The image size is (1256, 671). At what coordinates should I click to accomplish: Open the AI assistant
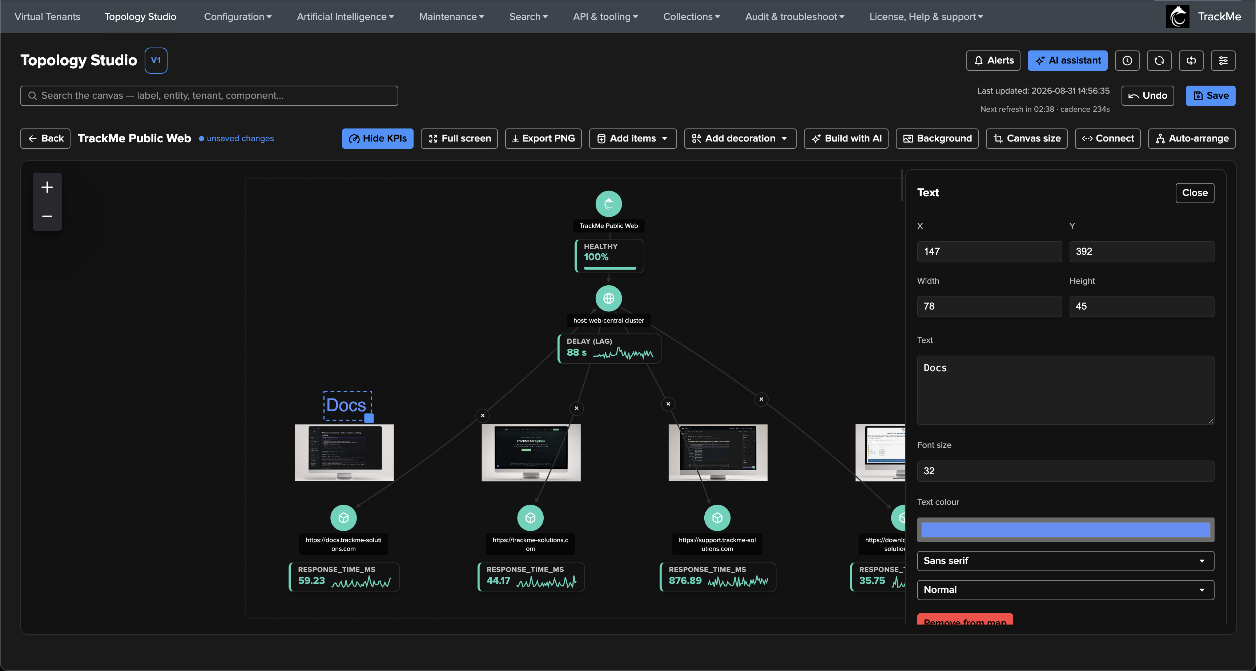click(1067, 60)
